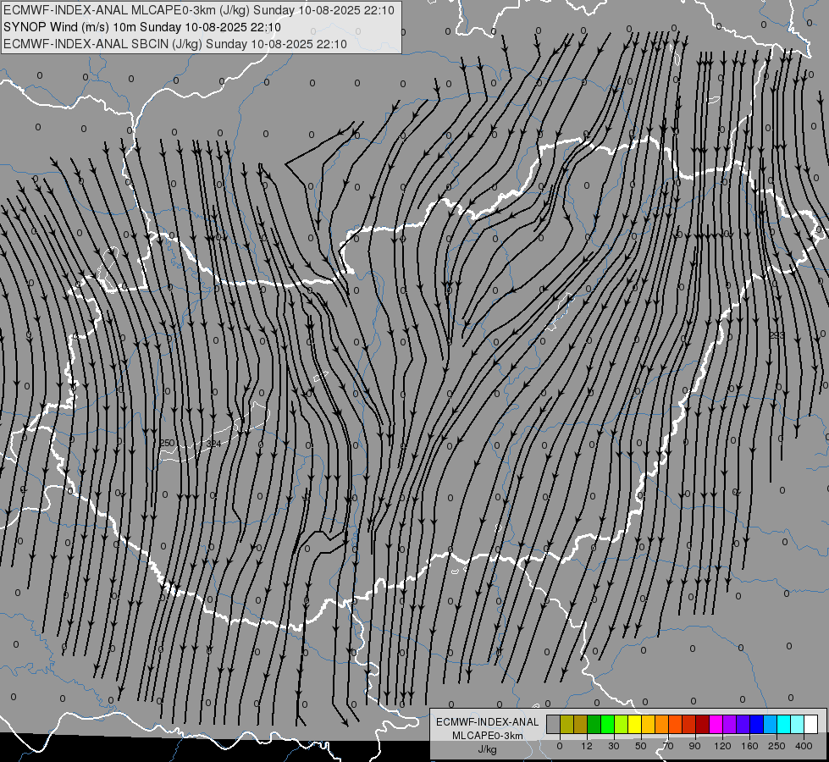Viewport: 829px width, 762px height.
Task: Select the red legend swatch before 90
Action: [x=689, y=724]
